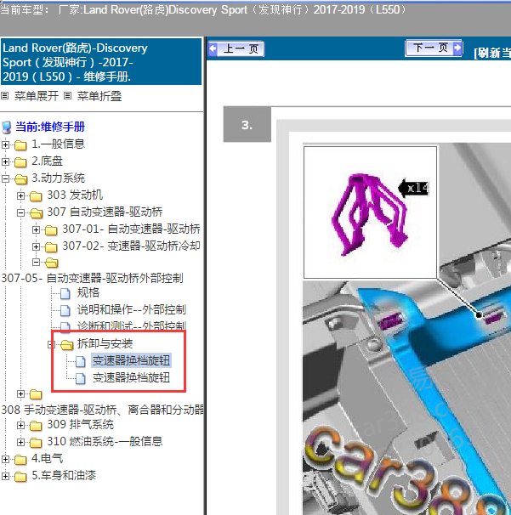Viewport: 511px width, 515px height.
Task: Expand the 5.车身和油漆 node
Action: (x=5, y=476)
